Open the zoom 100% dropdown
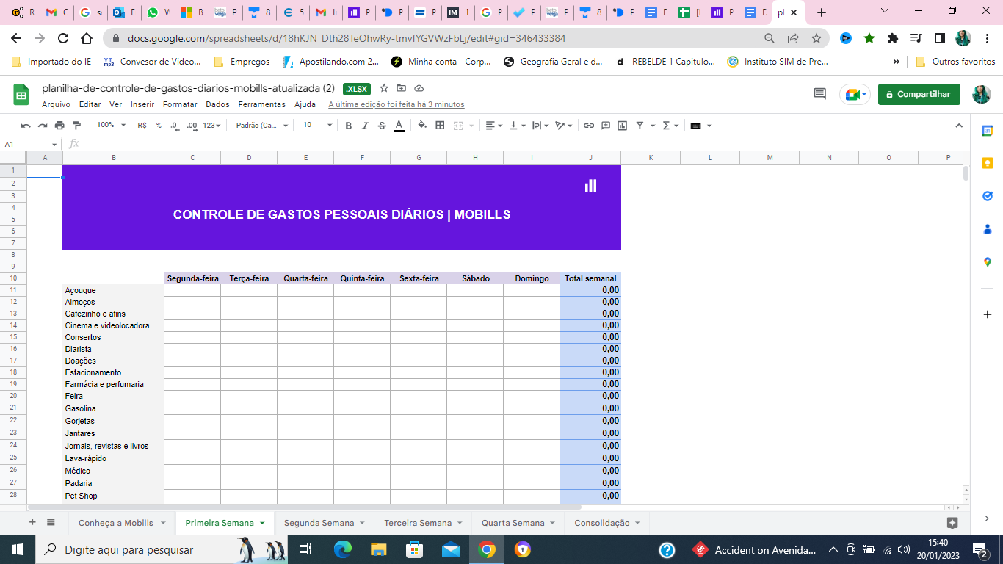 click(110, 126)
